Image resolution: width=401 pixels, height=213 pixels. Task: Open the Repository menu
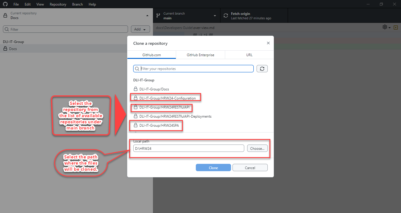[x=58, y=4]
